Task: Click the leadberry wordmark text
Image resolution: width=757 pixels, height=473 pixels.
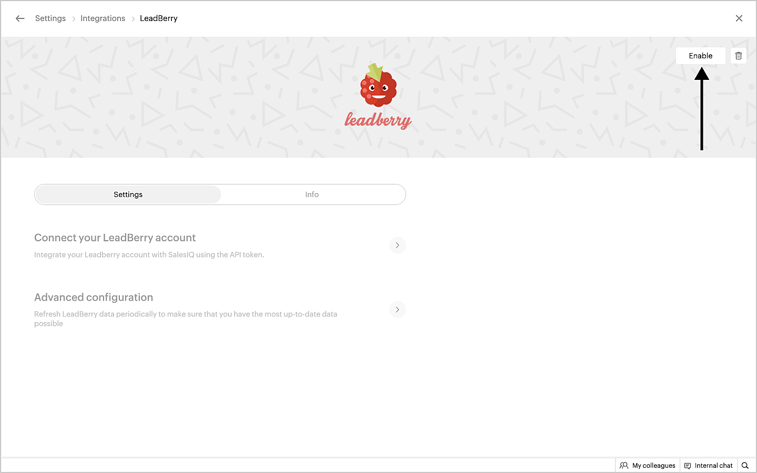Action: 378,120
